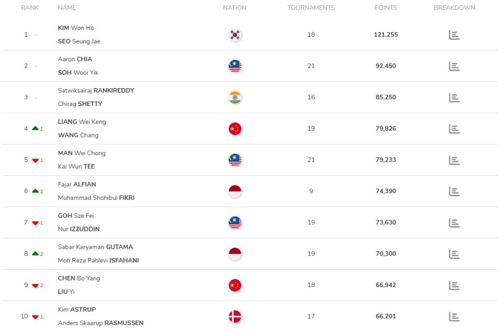Open breakdown for Fajar Alfian pair
This screenshot has height=330, width=504.
click(454, 191)
